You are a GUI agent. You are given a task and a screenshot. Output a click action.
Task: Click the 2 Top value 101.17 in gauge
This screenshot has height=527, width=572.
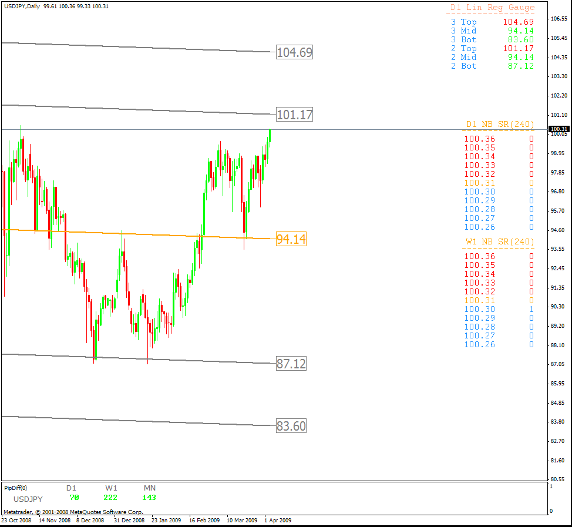click(519, 48)
